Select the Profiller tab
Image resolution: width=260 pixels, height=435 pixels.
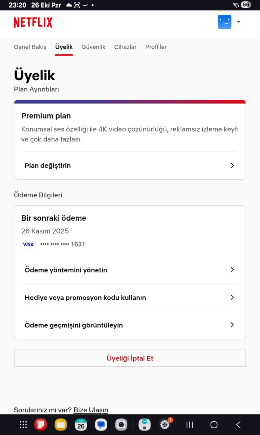click(156, 47)
